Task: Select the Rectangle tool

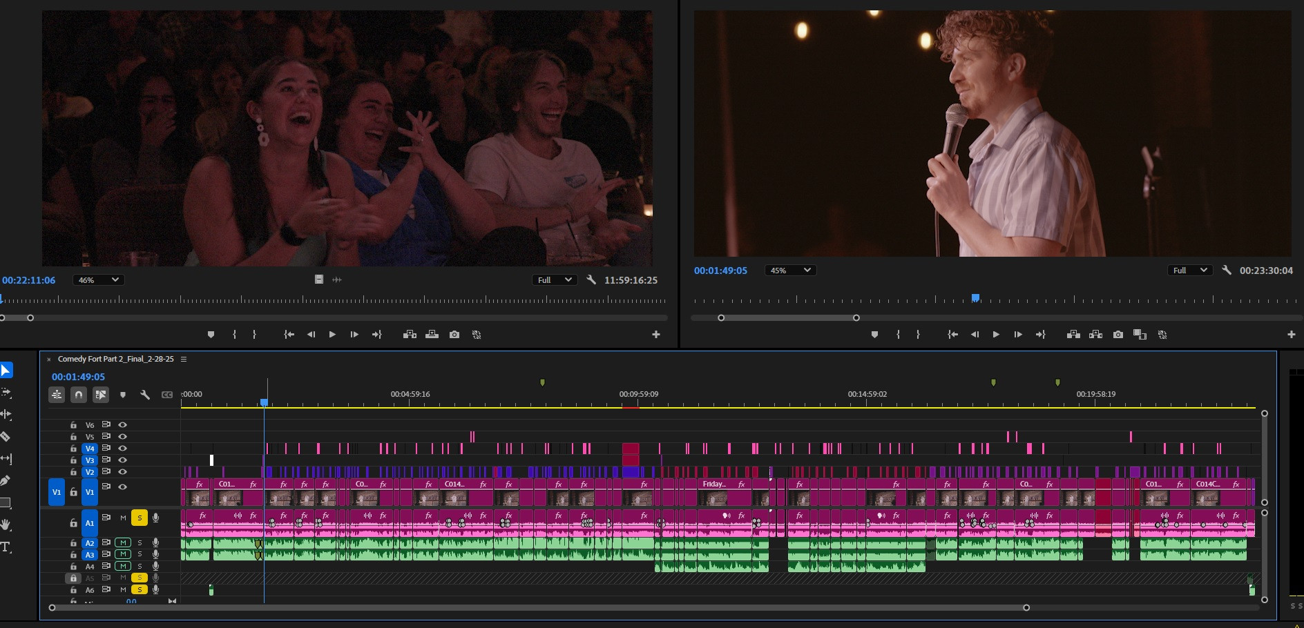Action: click(6, 502)
